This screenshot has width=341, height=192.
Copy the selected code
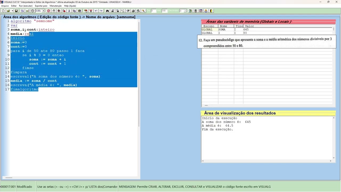point(74,11)
